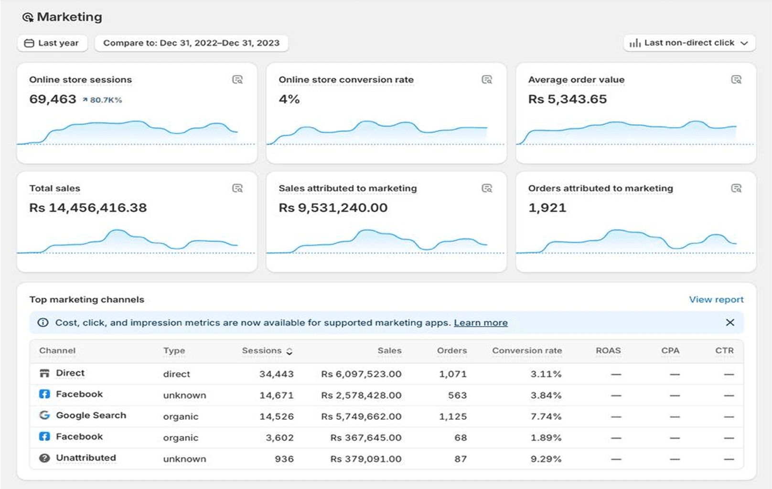Viewport: 772px width, 489px height.
Task: Click the Conversion rate column header
Action: (526, 351)
